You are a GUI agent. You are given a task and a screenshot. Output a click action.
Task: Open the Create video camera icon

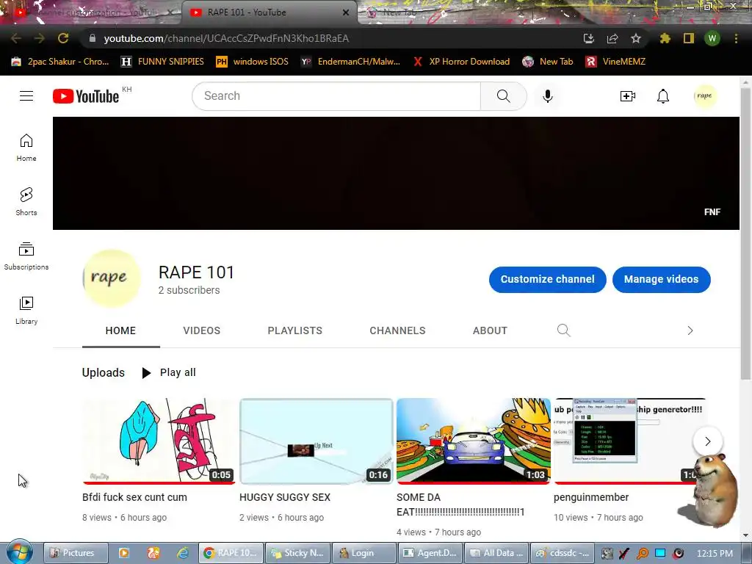pyautogui.click(x=627, y=96)
